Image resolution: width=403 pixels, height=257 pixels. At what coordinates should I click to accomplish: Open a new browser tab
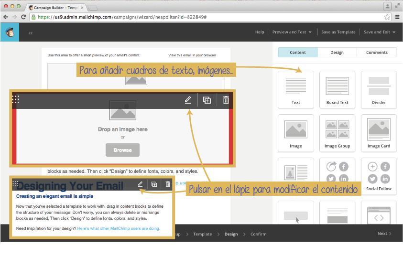(92, 8)
